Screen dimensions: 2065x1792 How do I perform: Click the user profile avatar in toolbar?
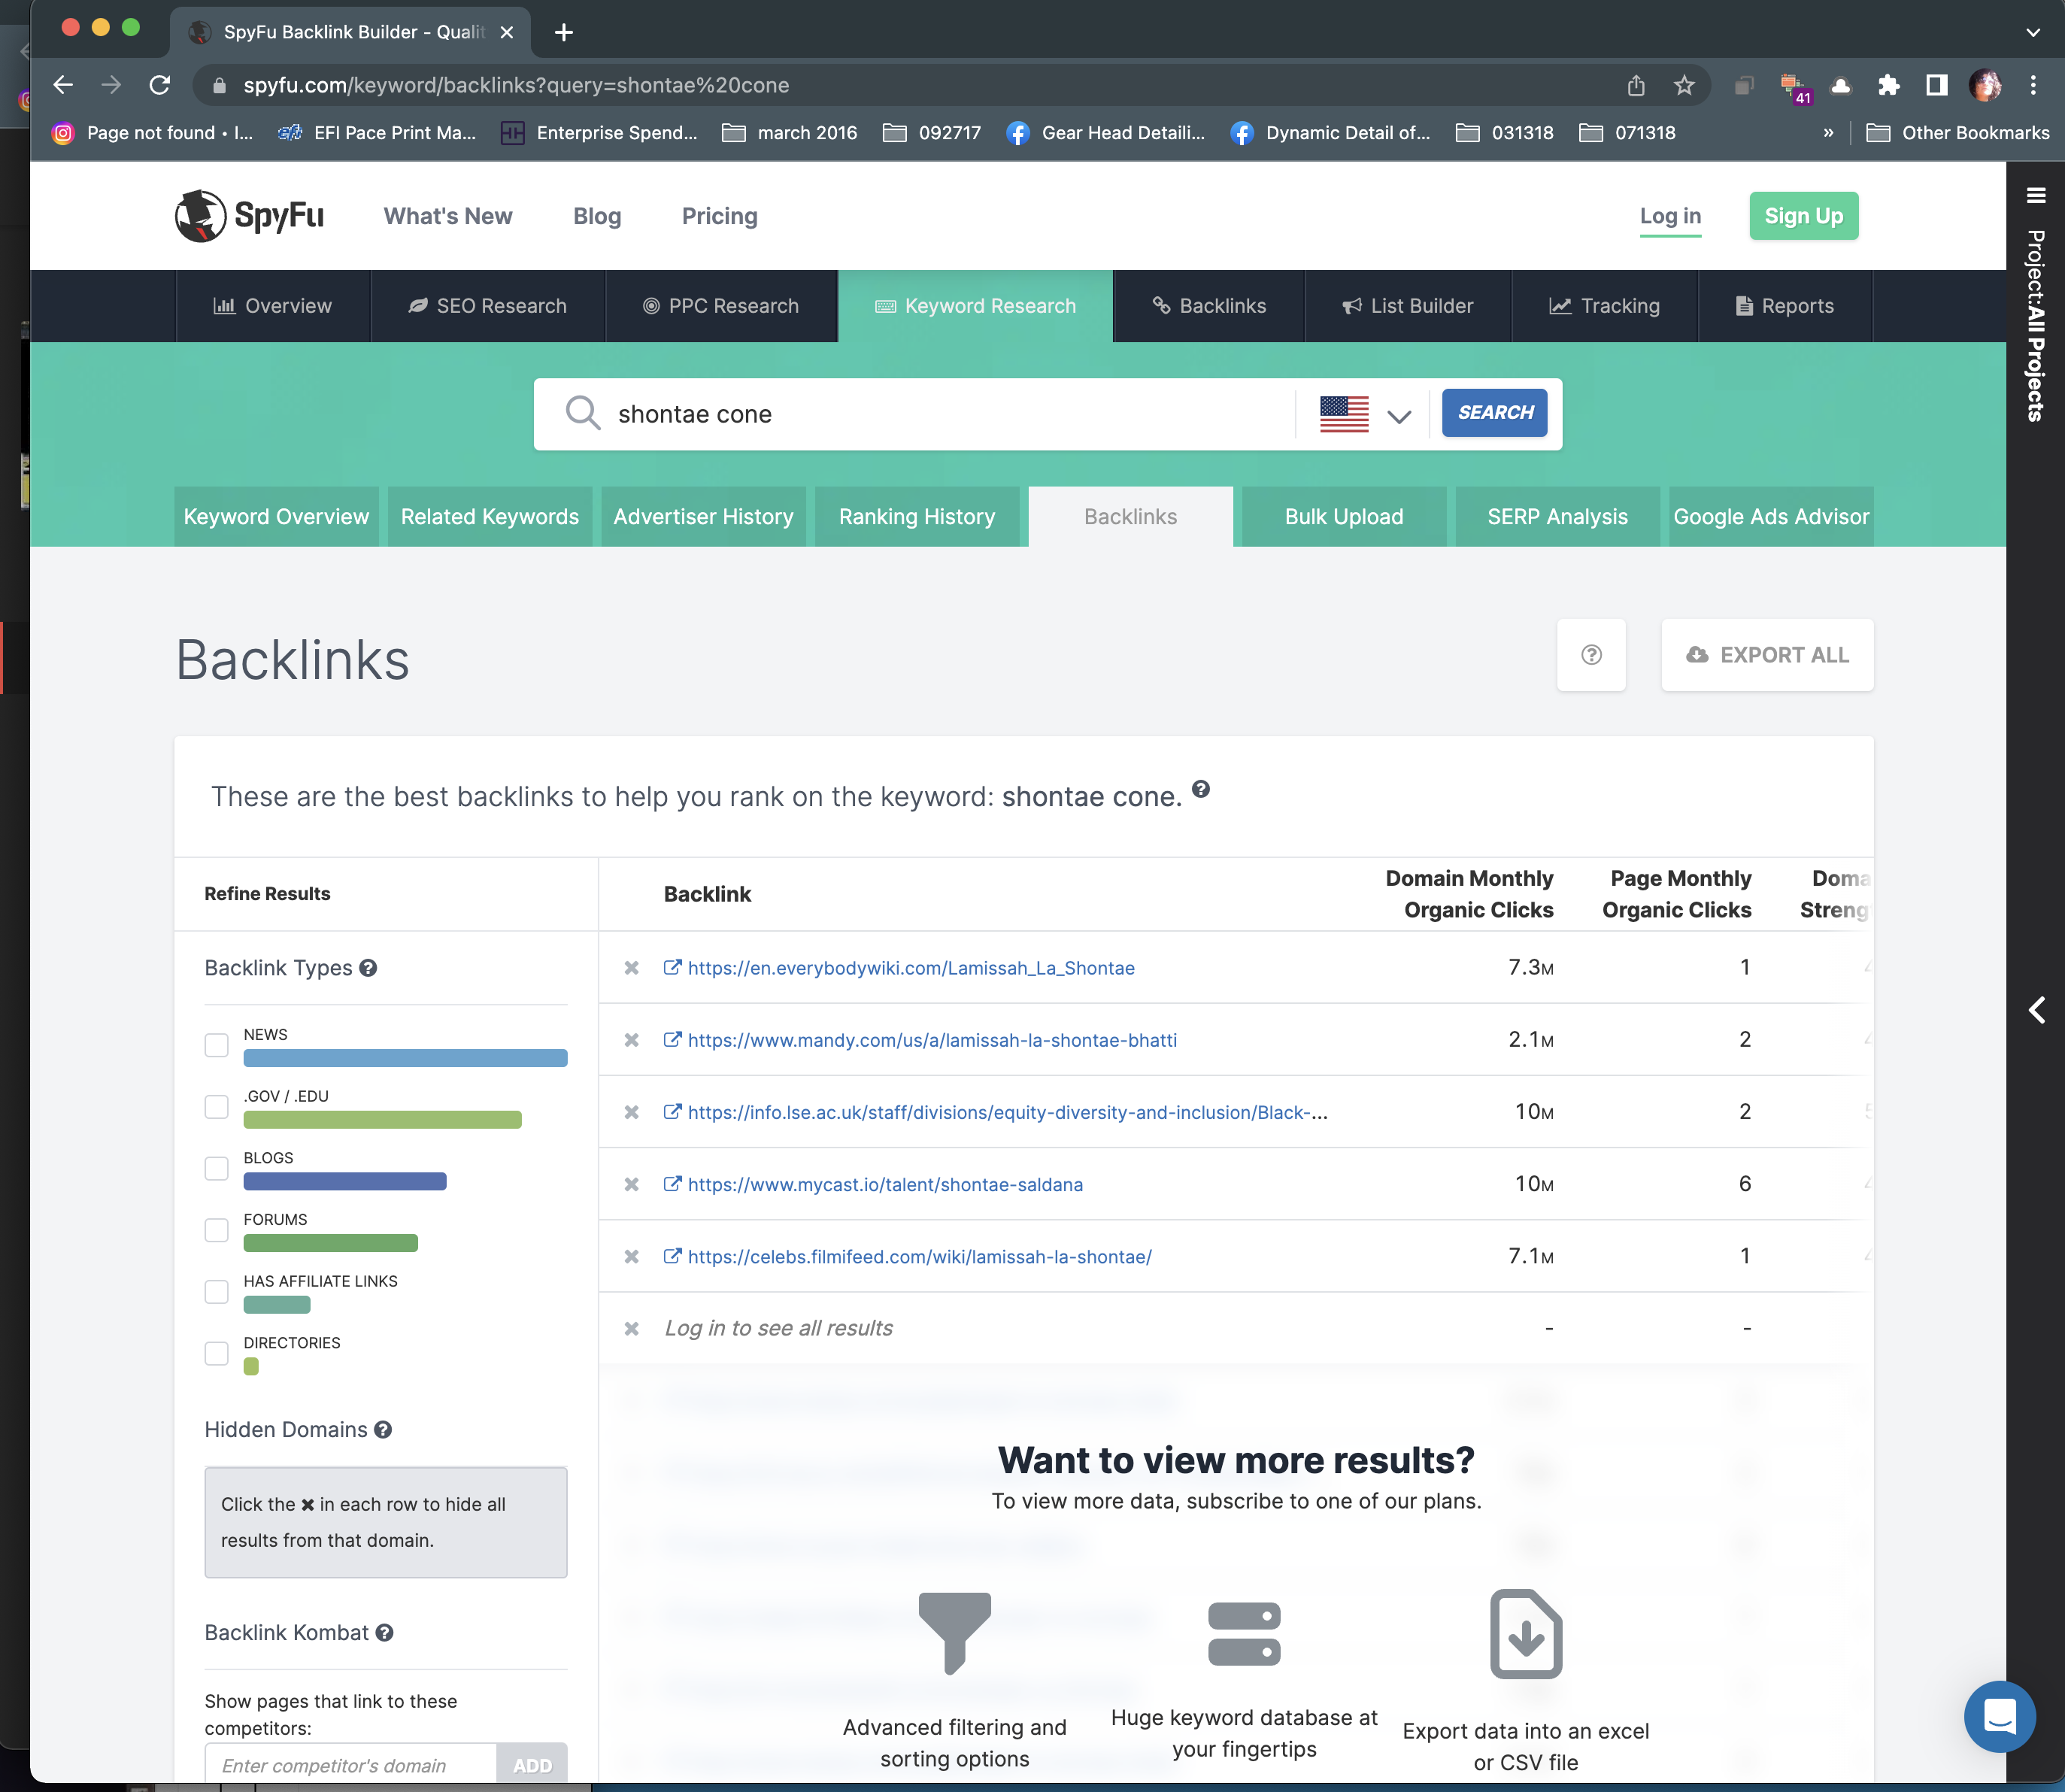point(1985,85)
